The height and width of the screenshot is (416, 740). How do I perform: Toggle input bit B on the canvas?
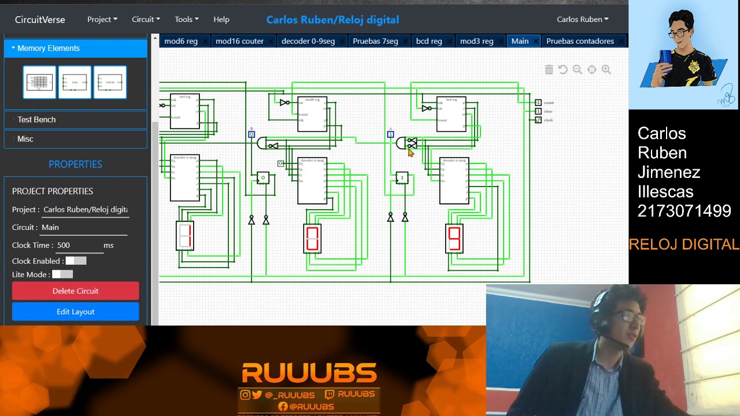[251, 135]
